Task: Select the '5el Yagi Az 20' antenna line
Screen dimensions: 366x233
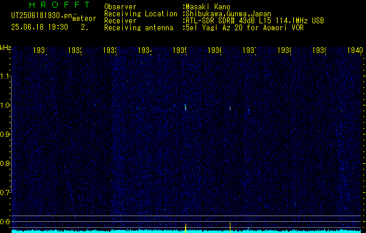Action: pos(244,28)
